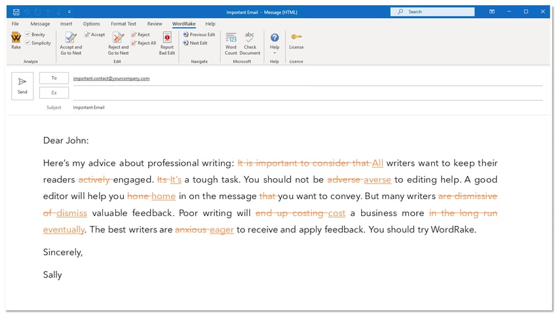Click Reject All edits
Image resolution: width=557 pixels, height=313 pixels.
pyautogui.click(x=143, y=43)
